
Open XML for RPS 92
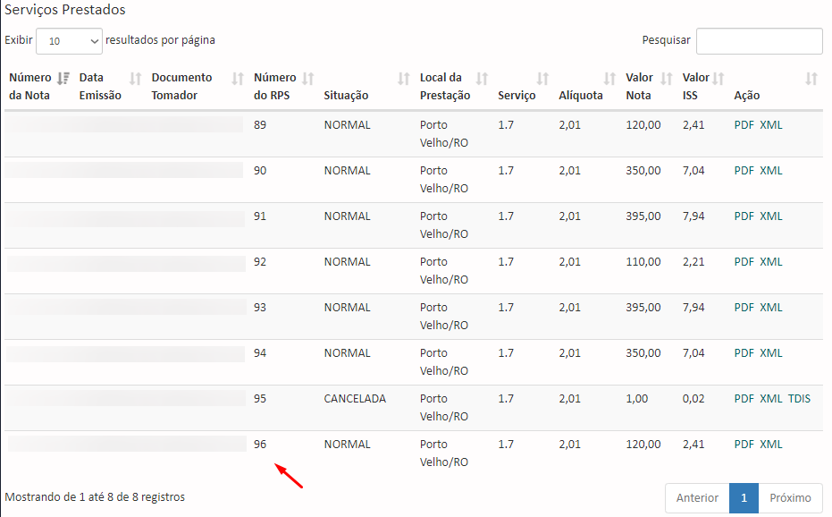coord(771,262)
